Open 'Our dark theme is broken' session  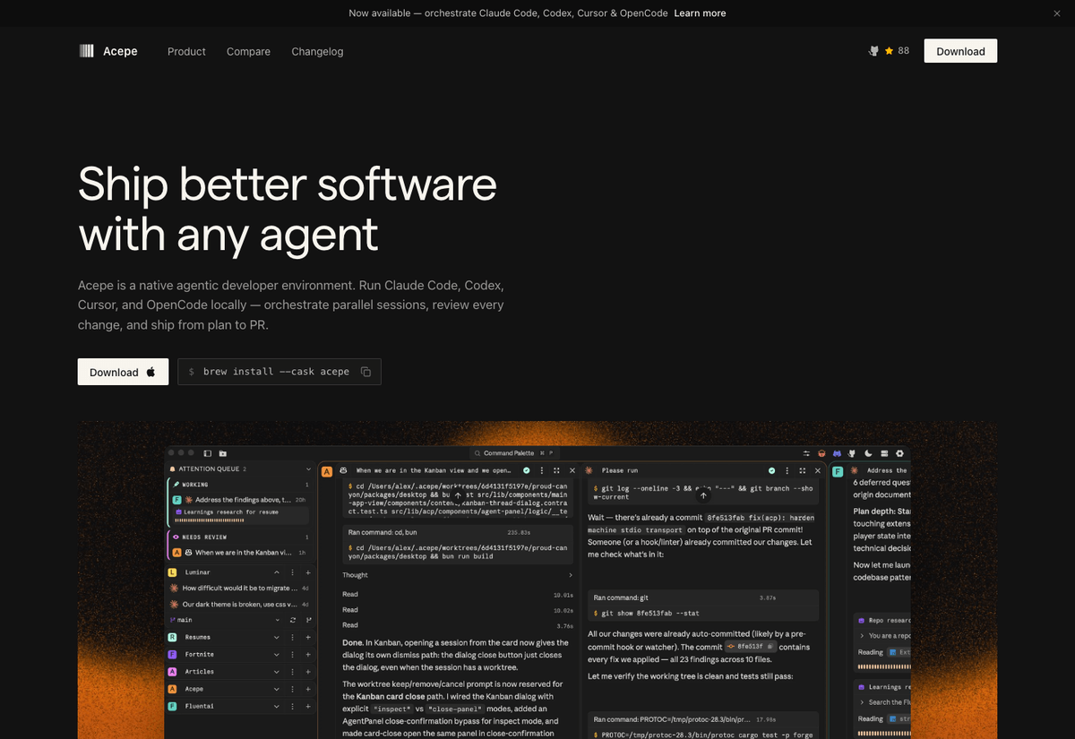(x=238, y=605)
